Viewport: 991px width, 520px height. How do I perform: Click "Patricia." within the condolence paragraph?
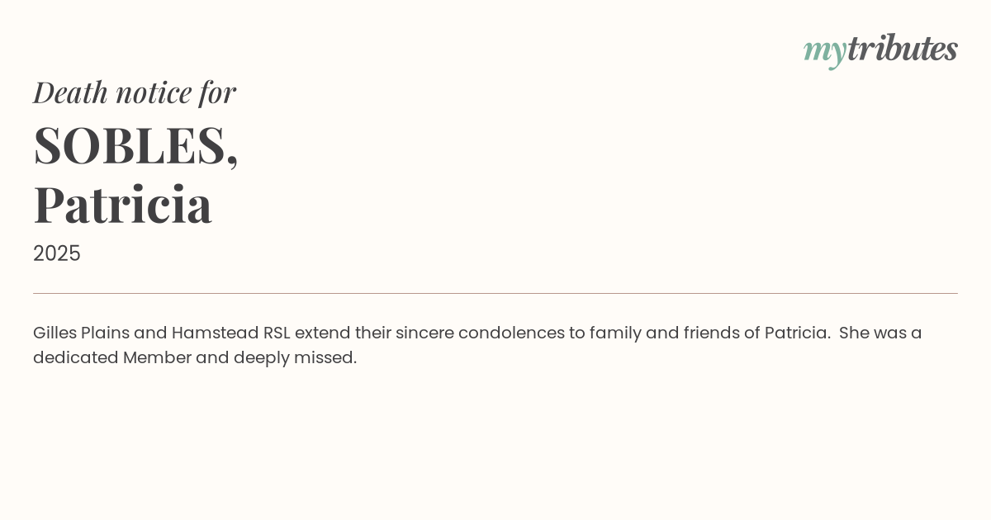click(x=797, y=333)
